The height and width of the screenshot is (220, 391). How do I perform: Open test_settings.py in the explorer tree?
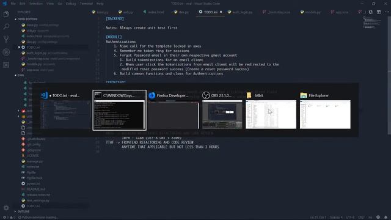tap(38, 200)
